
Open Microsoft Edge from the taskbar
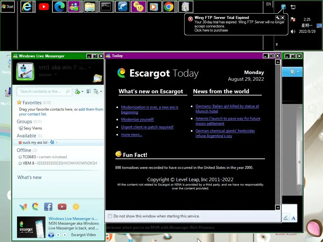tap(60, 7)
